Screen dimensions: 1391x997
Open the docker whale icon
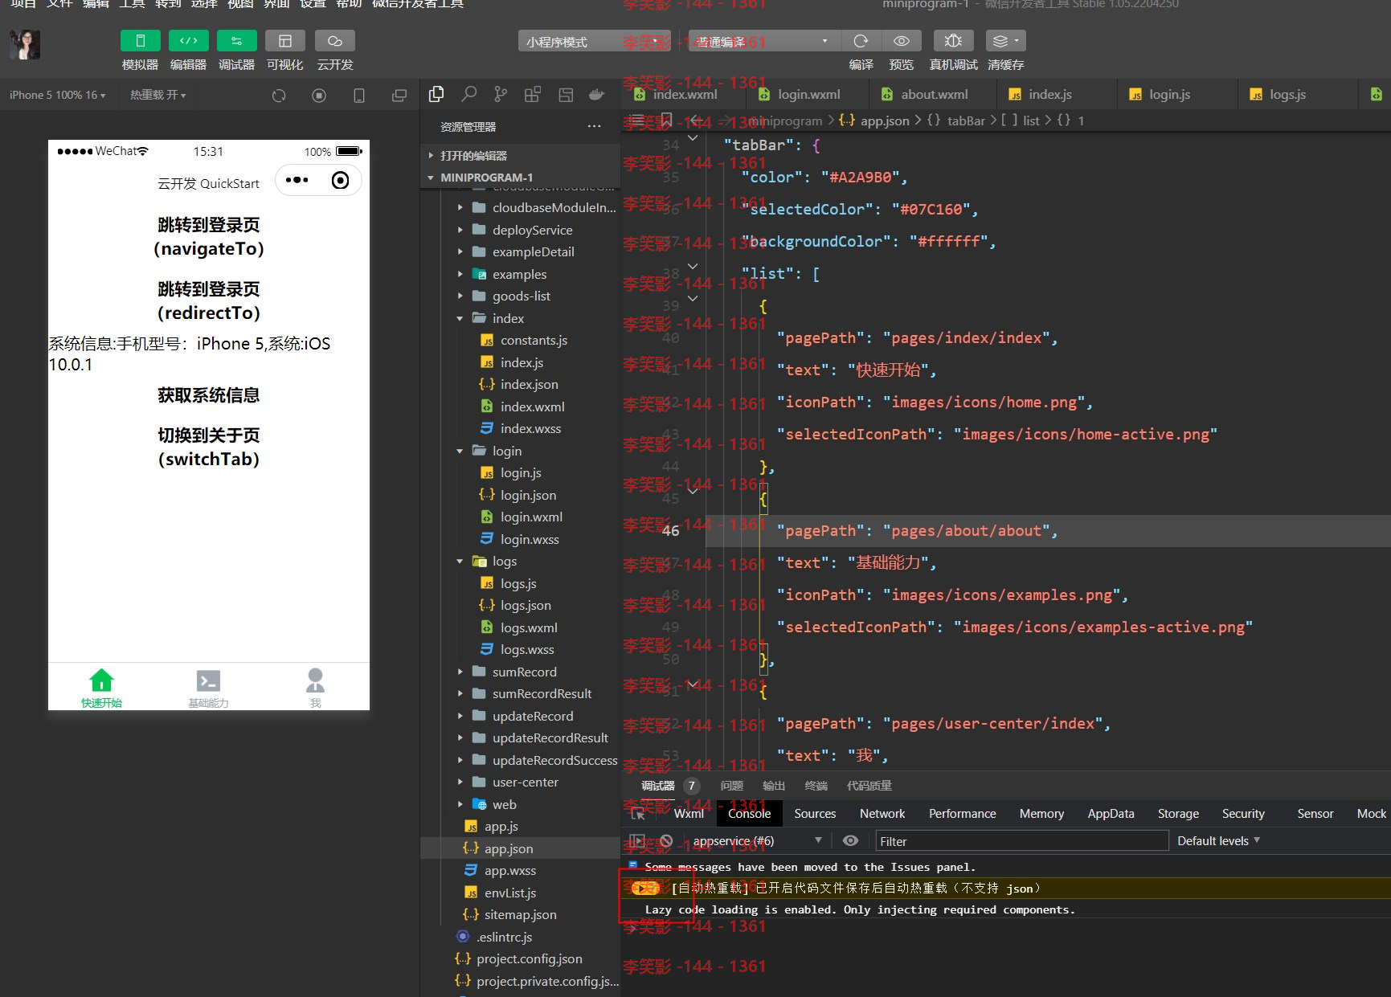(x=596, y=94)
